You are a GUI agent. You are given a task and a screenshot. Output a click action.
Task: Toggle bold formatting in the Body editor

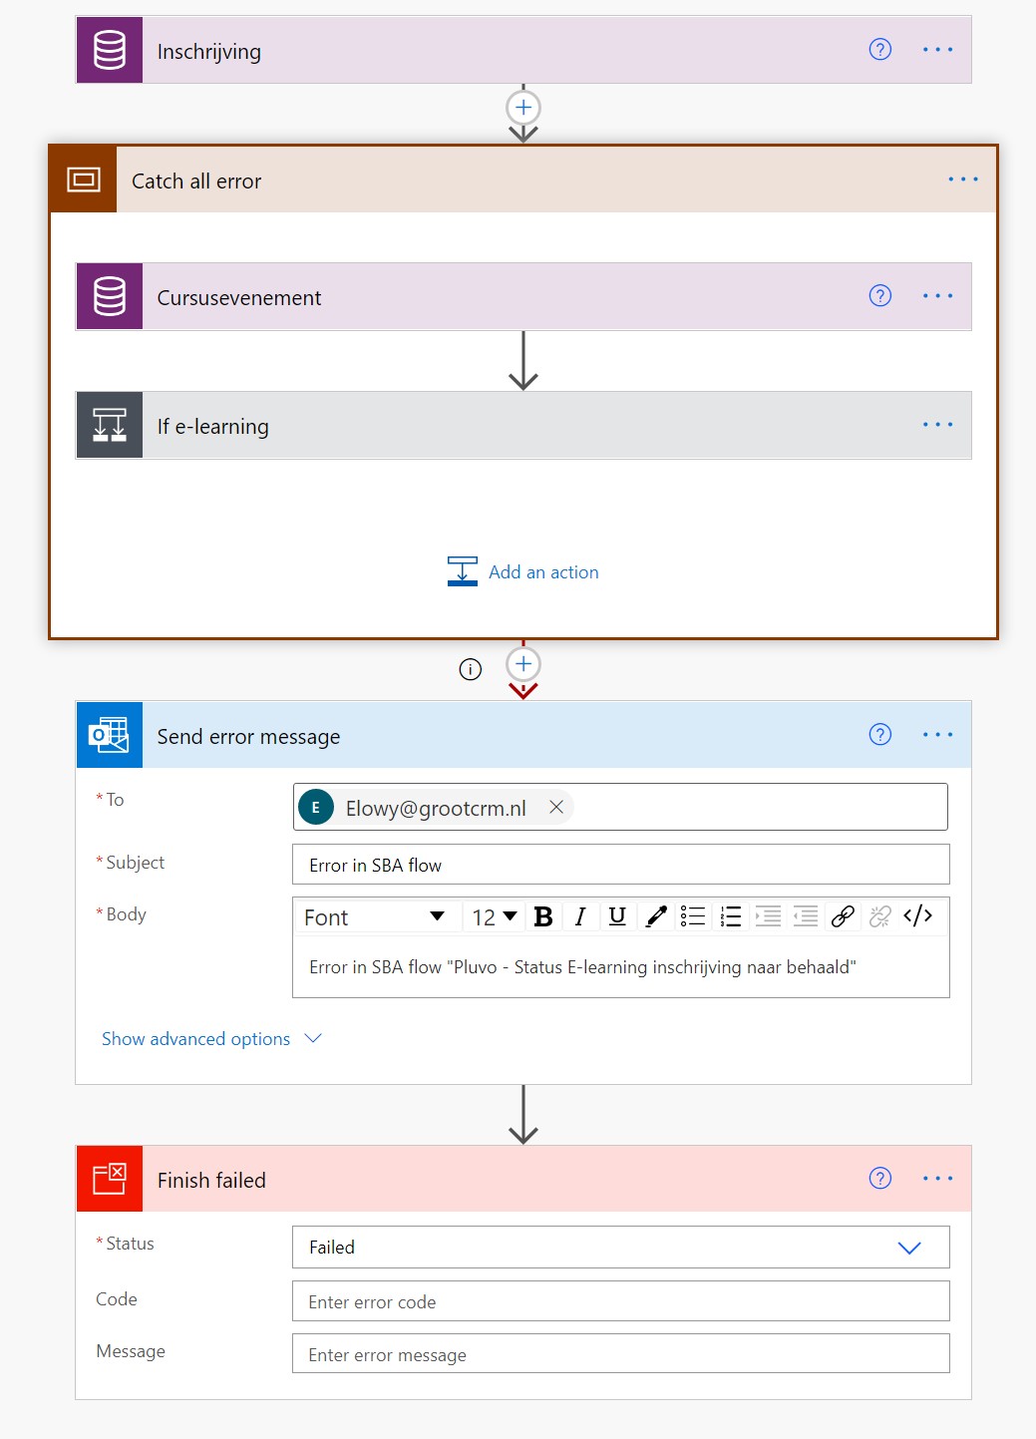[x=542, y=916]
